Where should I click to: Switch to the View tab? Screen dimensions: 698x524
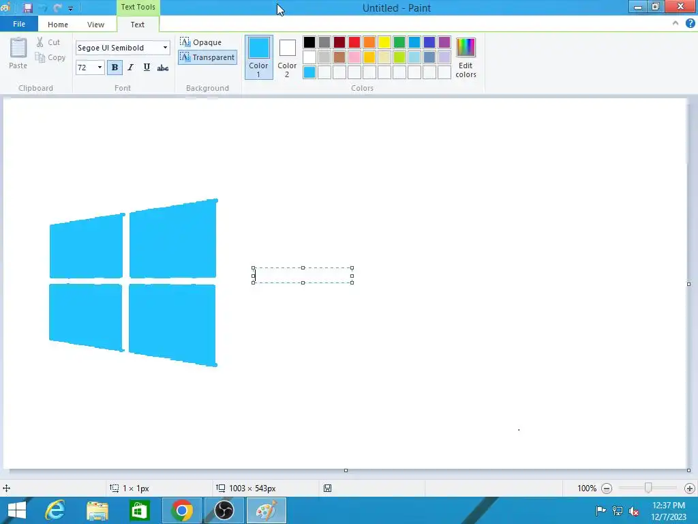pos(95,25)
